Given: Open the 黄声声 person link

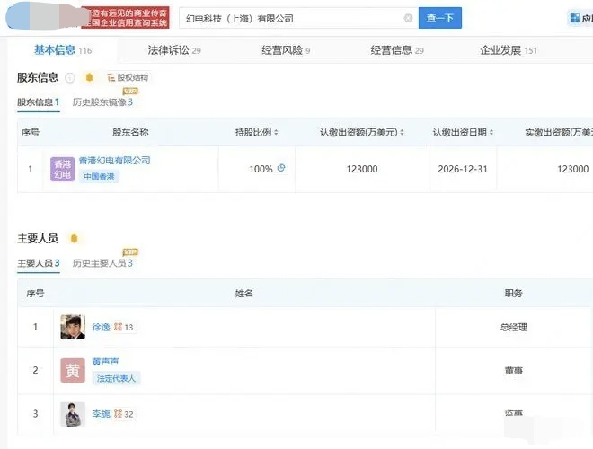Looking at the screenshot, I should coord(105,362).
